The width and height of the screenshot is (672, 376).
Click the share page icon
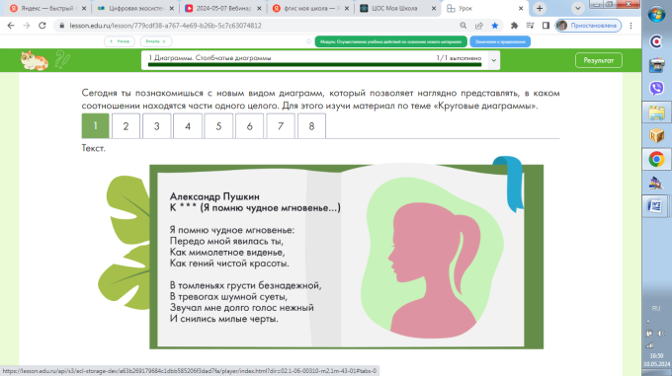click(479, 26)
